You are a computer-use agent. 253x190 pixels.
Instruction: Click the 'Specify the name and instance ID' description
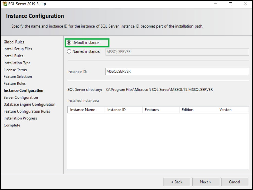coord(107,26)
